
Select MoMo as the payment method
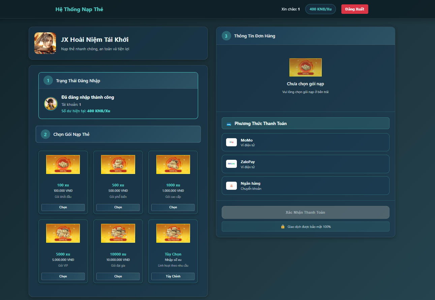tap(305, 142)
